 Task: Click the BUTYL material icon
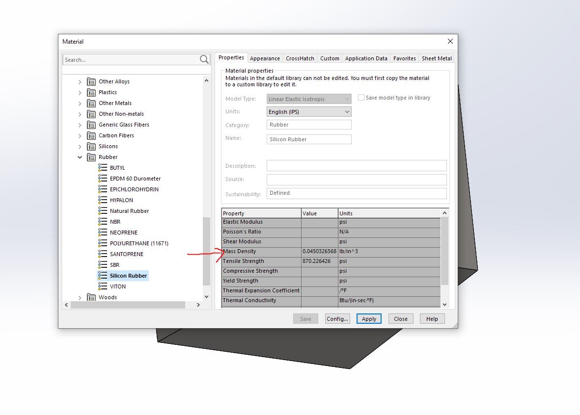[x=103, y=167]
